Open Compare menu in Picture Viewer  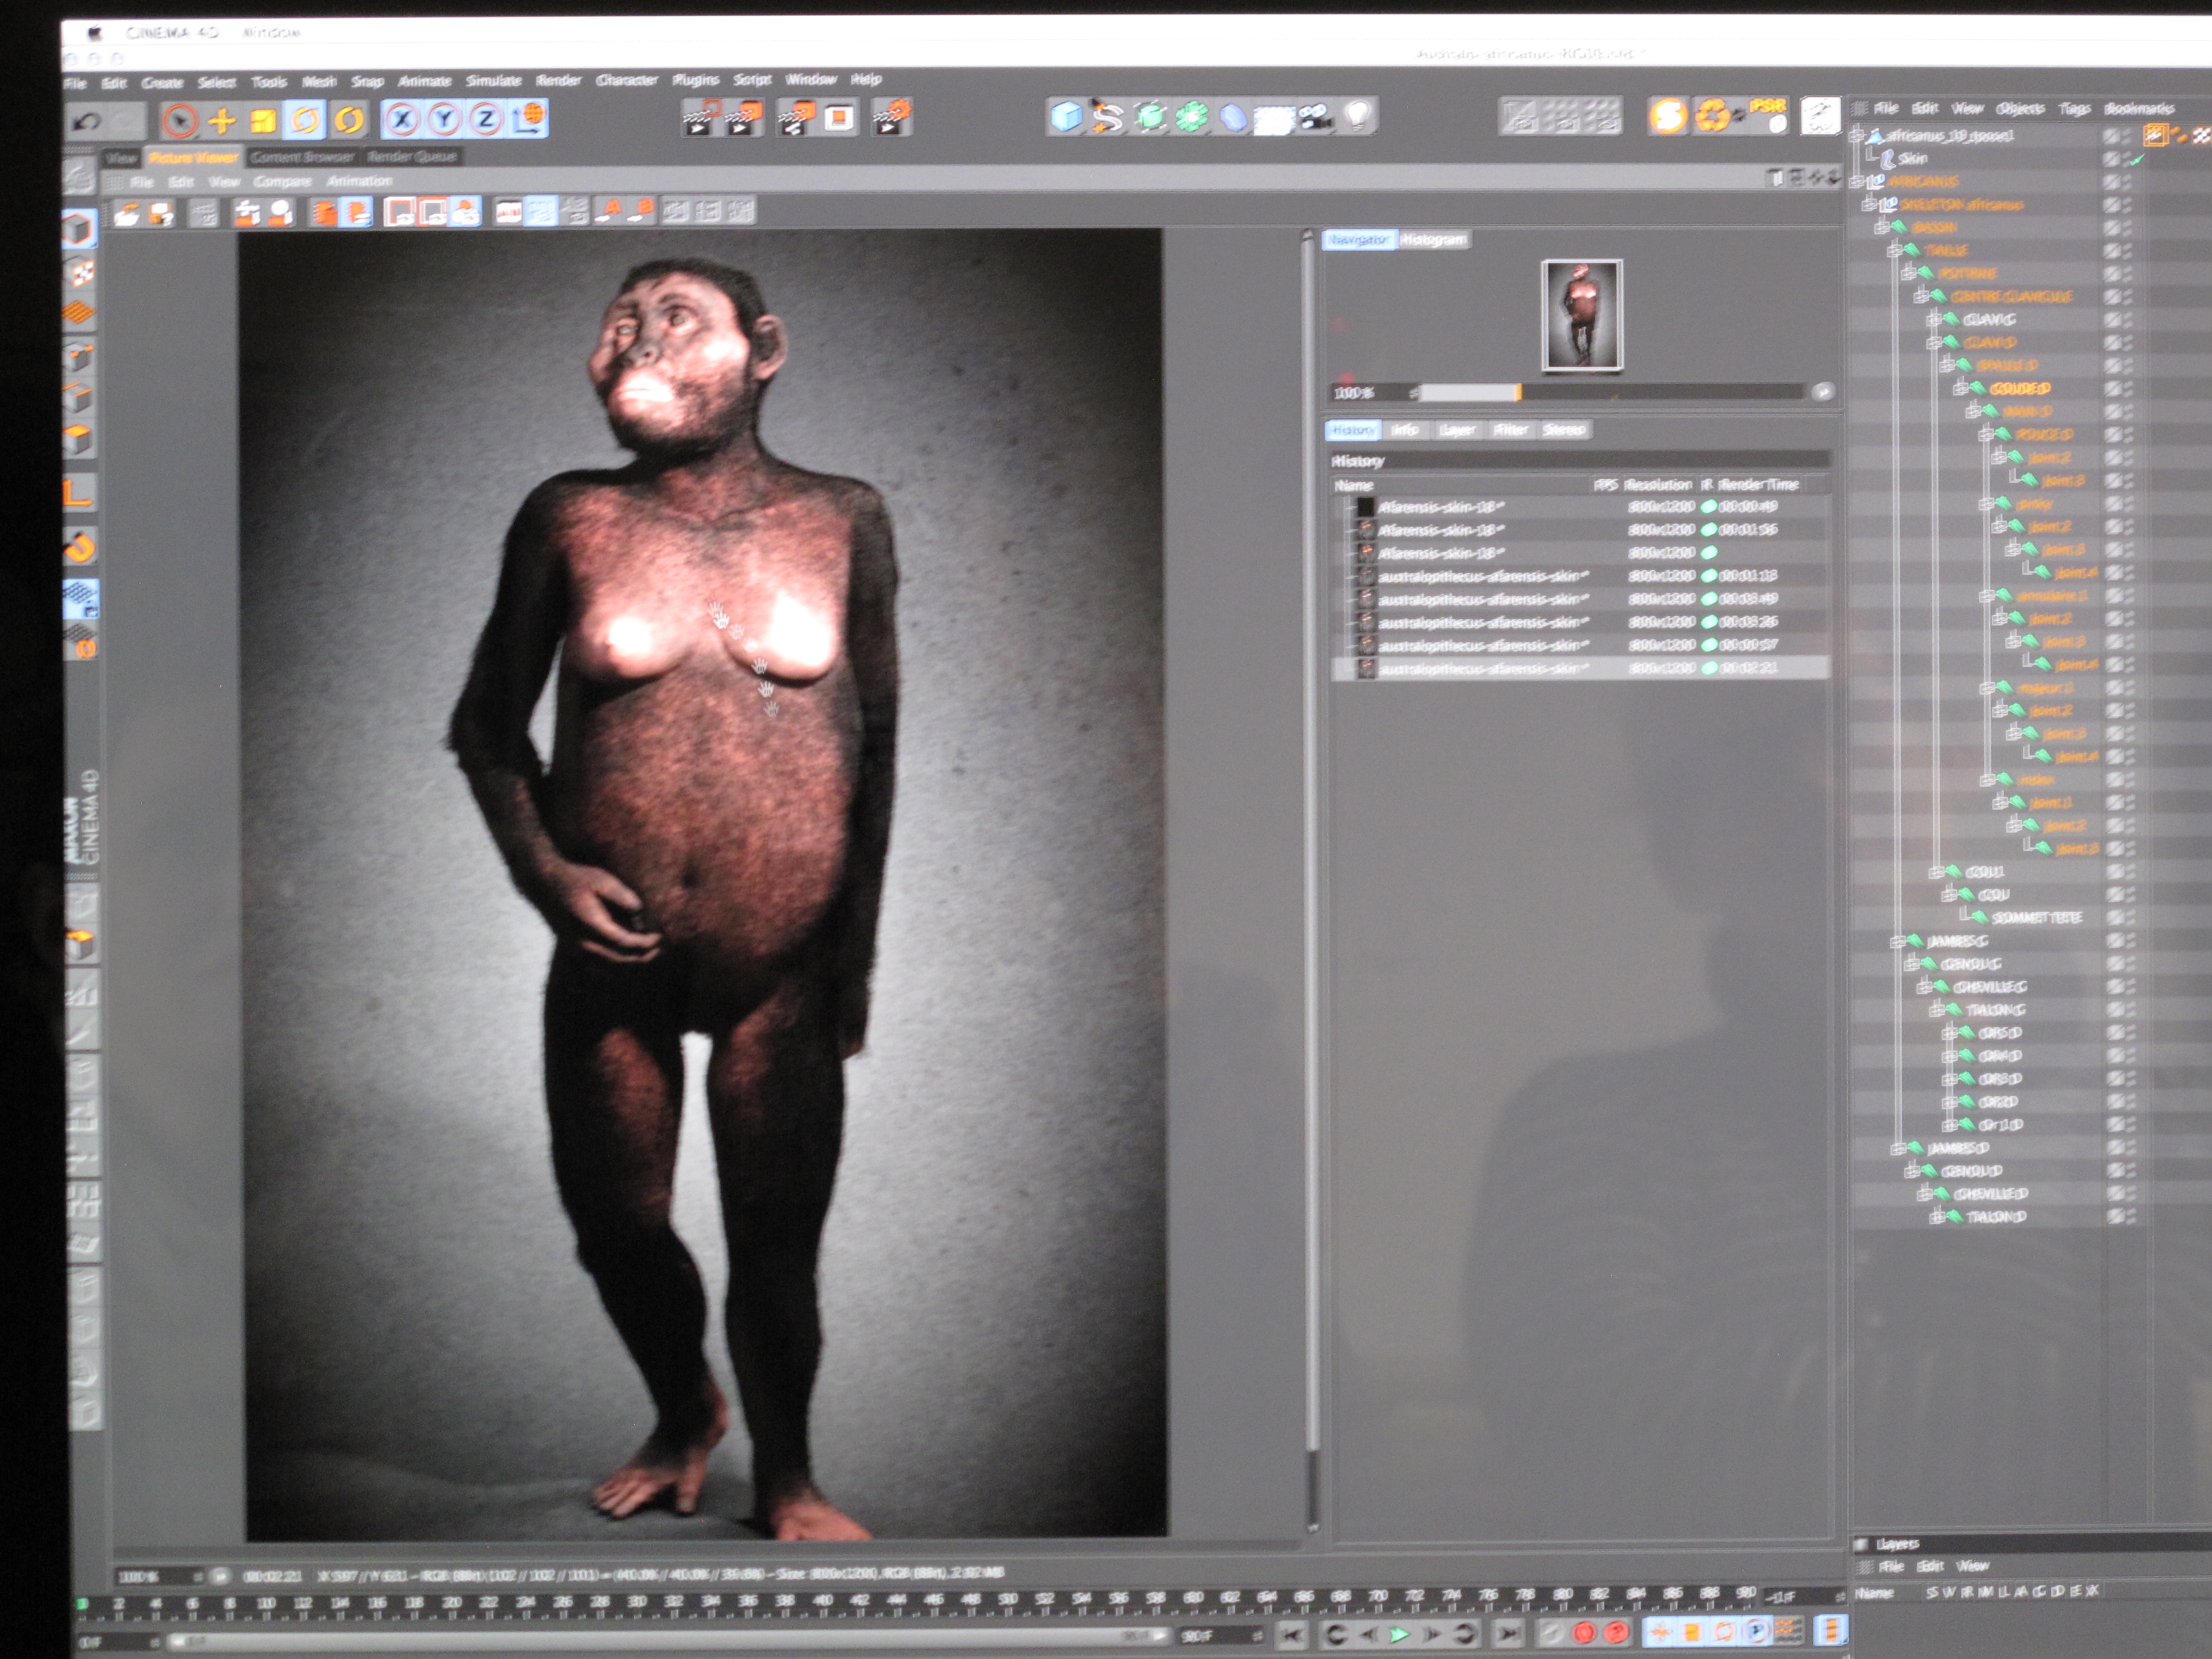pyautogui.click(x=283, y=181)
